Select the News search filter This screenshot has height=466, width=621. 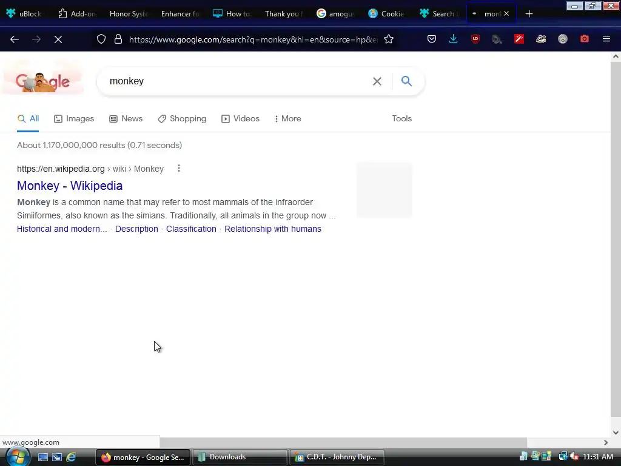point(126,118)
